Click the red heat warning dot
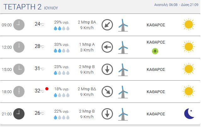Viewport: 201px width, 127px height. [x=47, y=89]
